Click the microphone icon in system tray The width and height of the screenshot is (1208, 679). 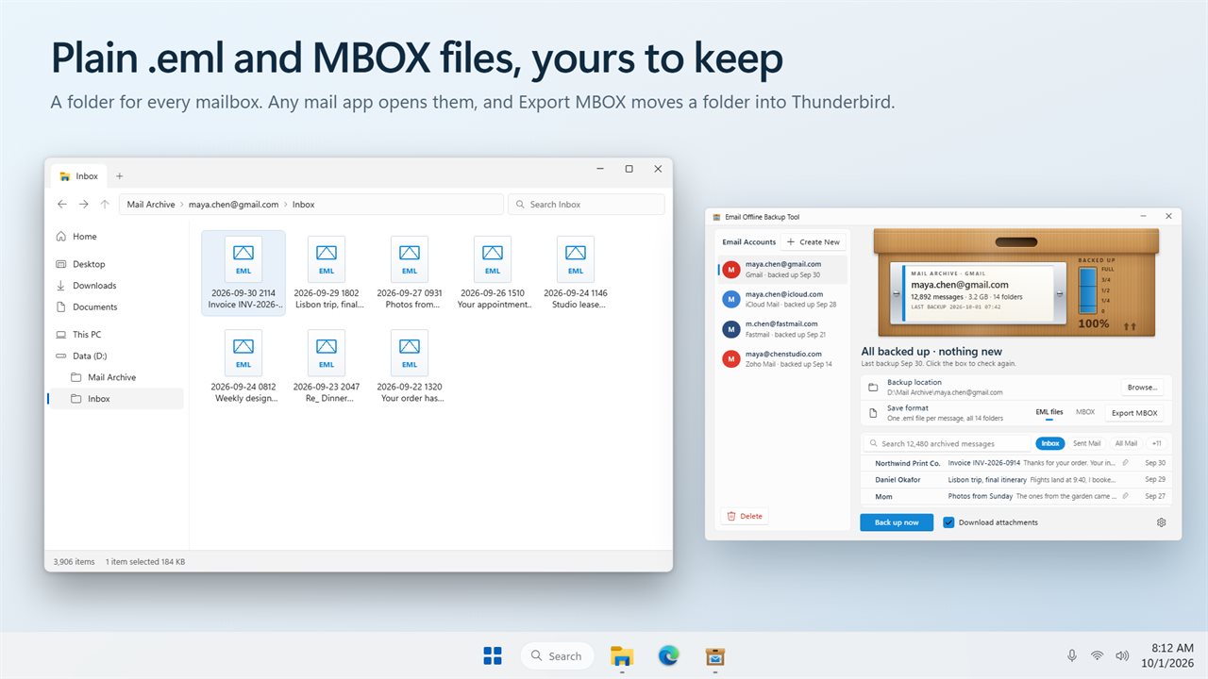[1072, 655]
